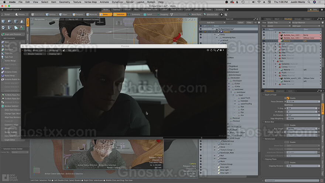Click the Preview window zoom magnifier icon
Screen dimensions: 325x183
pyautogui.click(x=215, y=50)
